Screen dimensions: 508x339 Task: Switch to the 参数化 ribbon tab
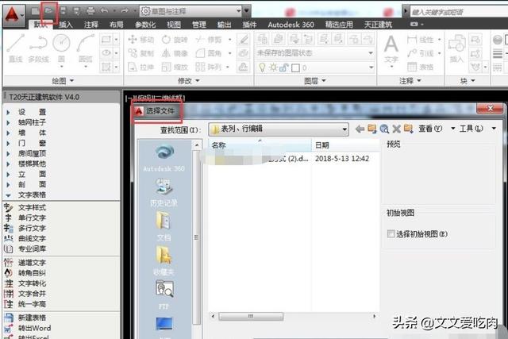click(145, 25)
